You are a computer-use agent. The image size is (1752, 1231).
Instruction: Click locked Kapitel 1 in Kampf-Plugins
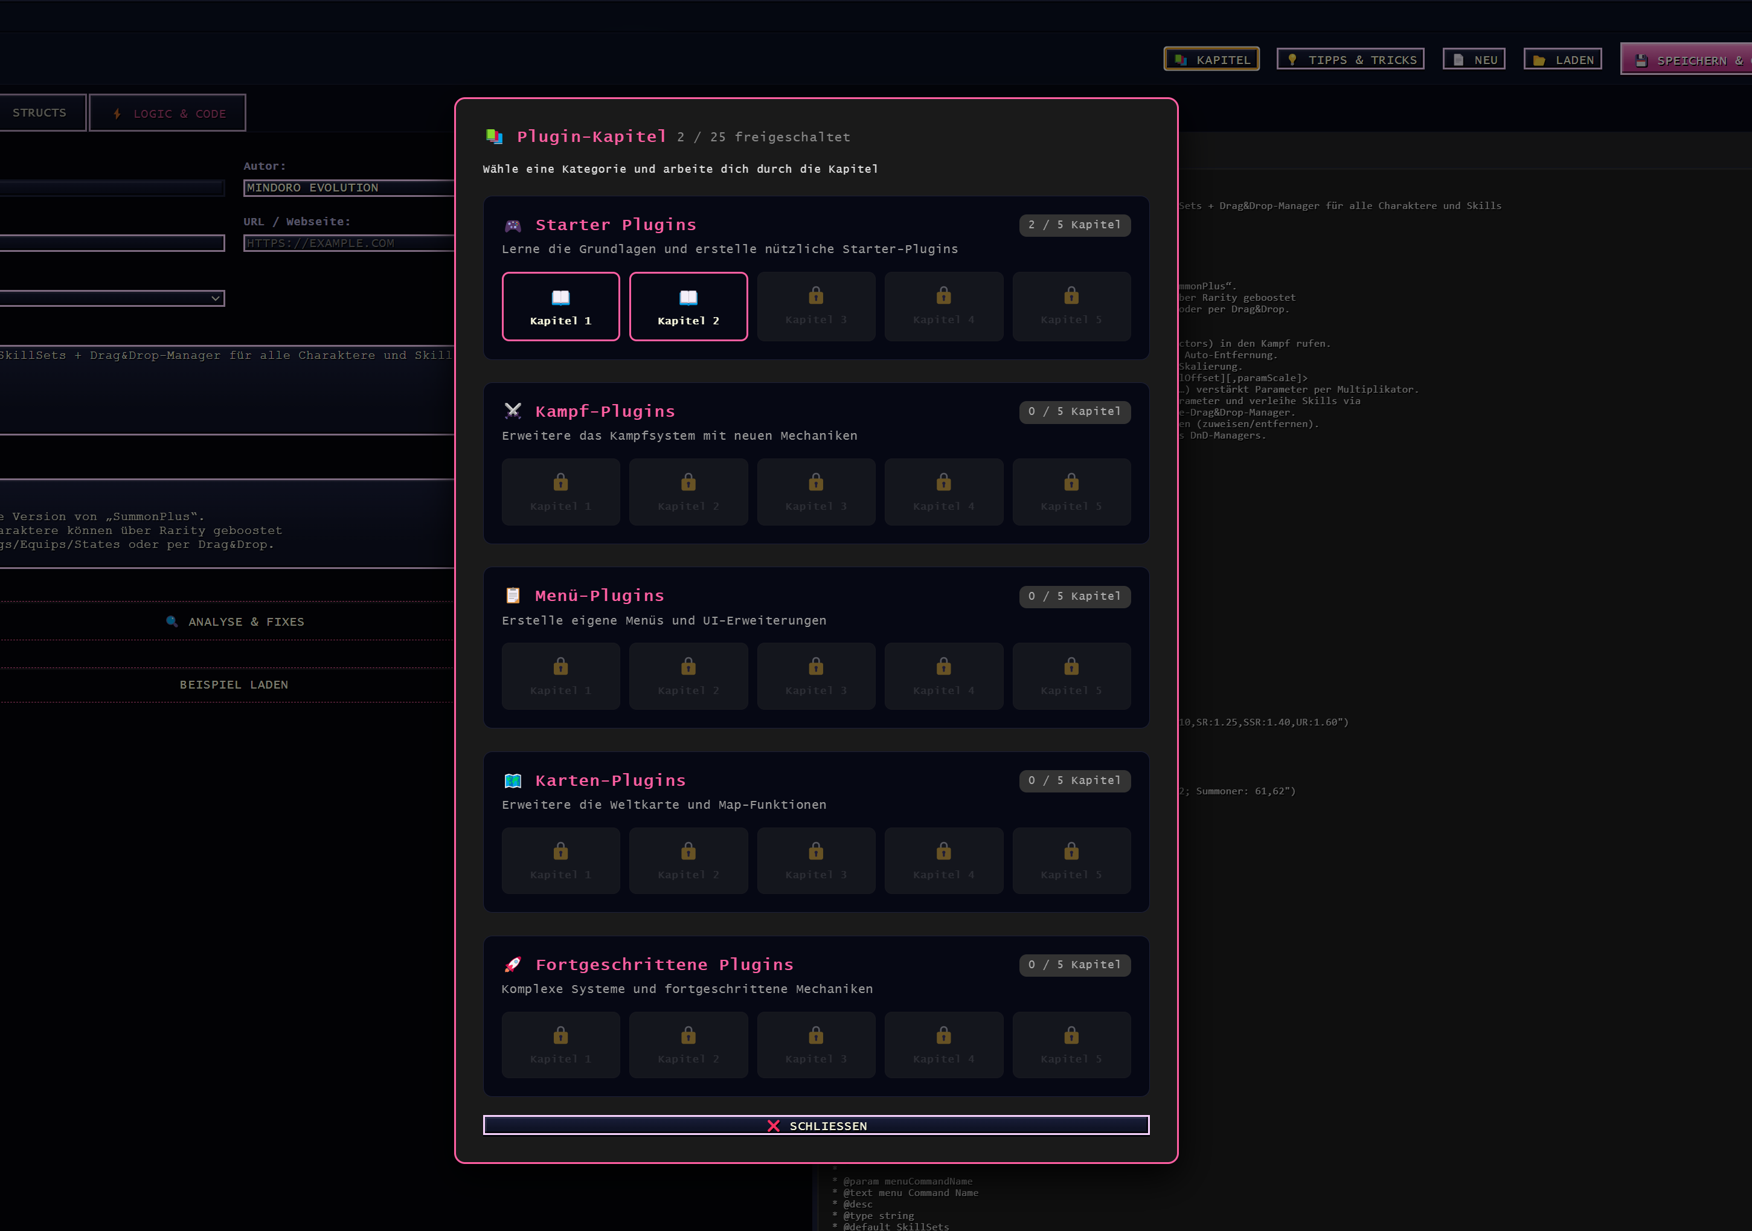(560, 492)
